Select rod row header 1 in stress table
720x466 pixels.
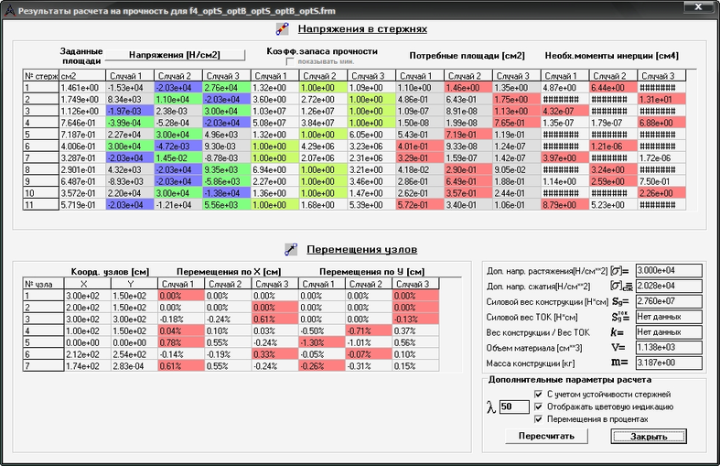tap(41, 88)
